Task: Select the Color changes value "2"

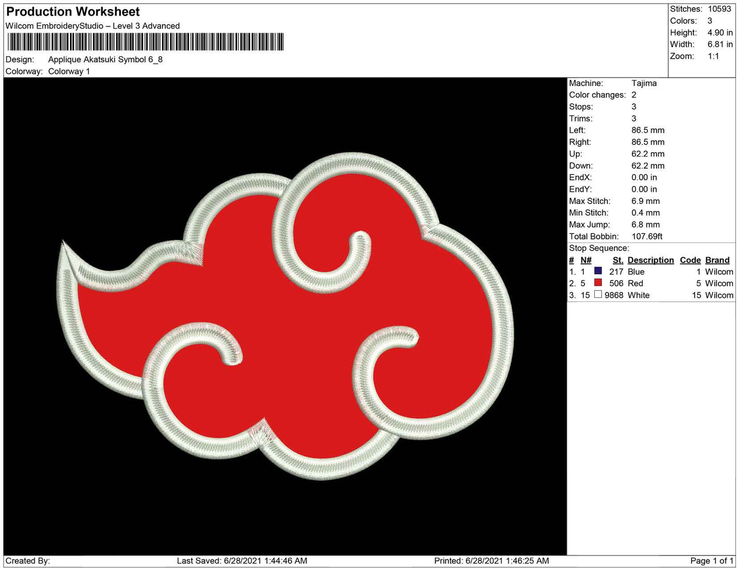Action: [x=634, y=95]
